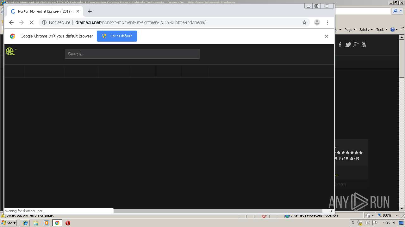The height and width of the screenshot is (227, 405).
Task: Open Internet Explorer from the taskbar
Action: 25,223
